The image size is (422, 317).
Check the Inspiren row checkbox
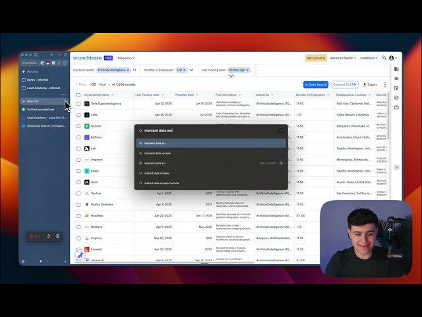tap(78, 238)
